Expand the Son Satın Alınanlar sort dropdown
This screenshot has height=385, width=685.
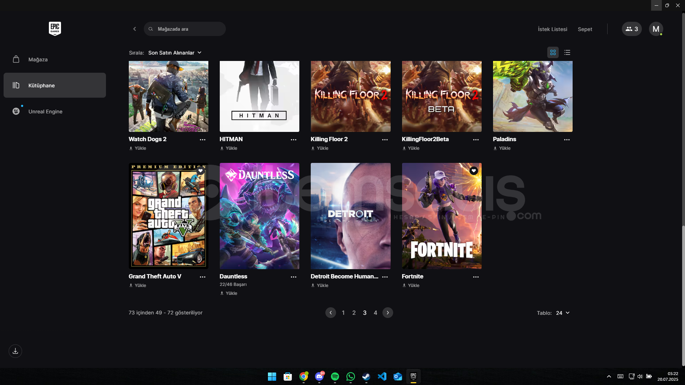point(175,53)
